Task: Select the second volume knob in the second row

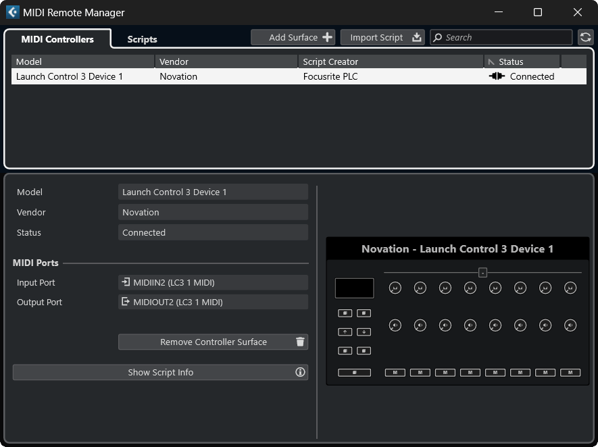Action: click(x=420, y=325)
